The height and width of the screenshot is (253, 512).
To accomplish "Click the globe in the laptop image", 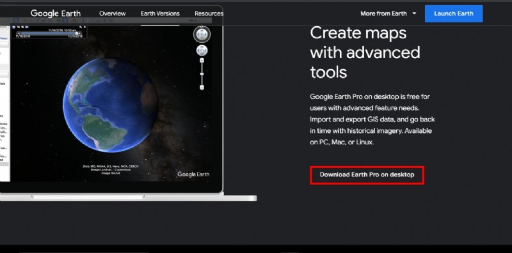I will pyautogui.click(x=110, y=105).
